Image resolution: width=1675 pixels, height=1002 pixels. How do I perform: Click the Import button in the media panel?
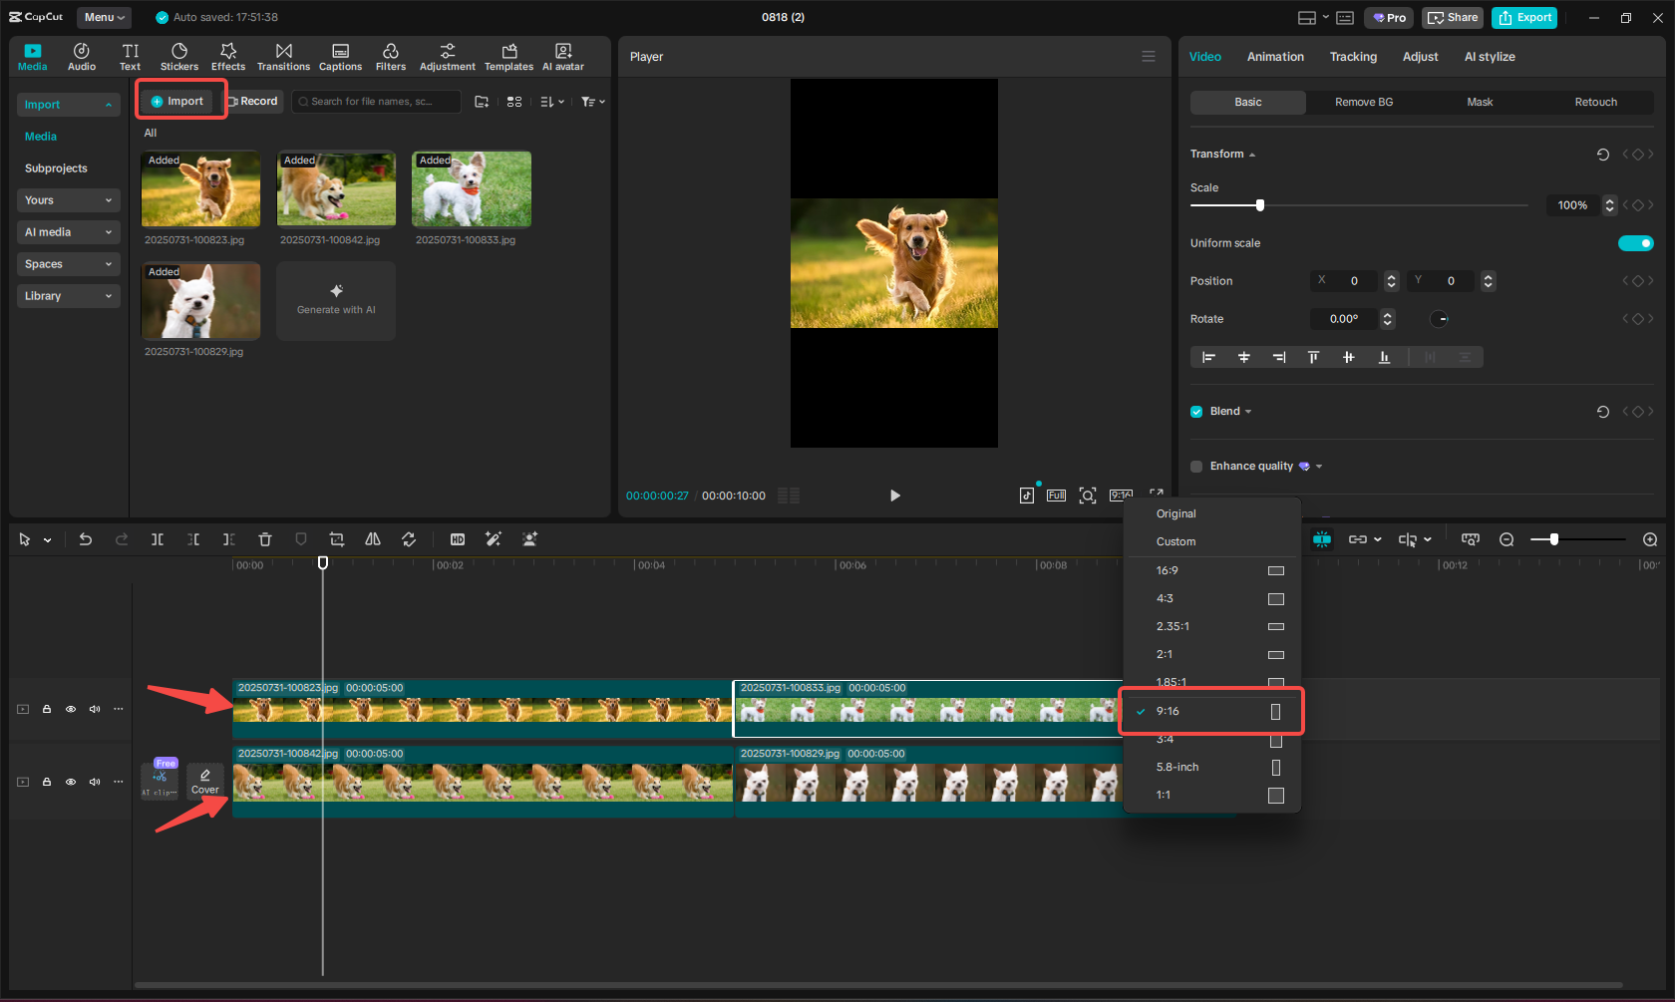pos(180,101)
